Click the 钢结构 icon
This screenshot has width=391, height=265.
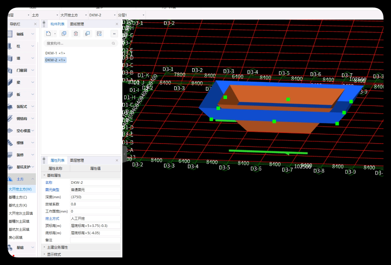[x=10, y=119]
